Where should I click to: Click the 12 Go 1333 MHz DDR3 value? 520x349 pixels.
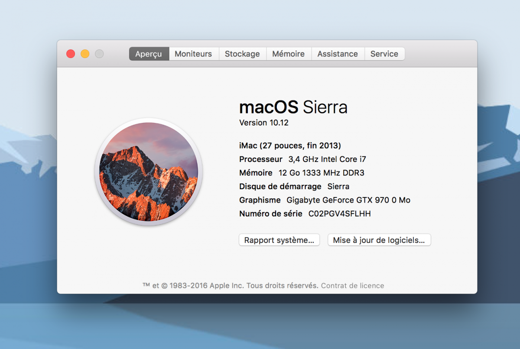tap(321, 173)
